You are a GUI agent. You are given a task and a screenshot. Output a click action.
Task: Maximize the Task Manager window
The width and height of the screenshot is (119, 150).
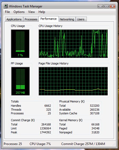106,6
